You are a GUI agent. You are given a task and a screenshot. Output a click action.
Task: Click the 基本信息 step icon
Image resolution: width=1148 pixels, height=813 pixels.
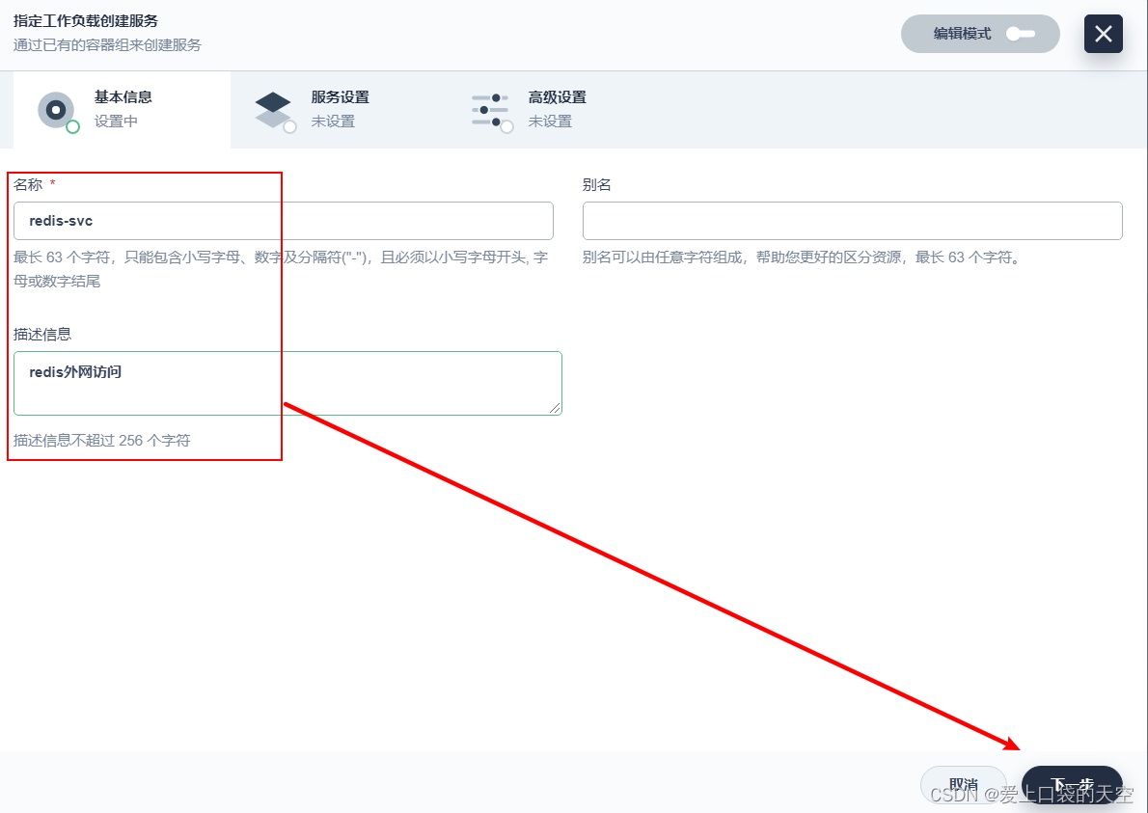pyautogui.click(x=56, y=110)
